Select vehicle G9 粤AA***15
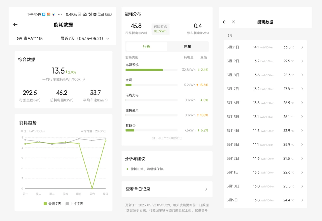 point(30,39)
